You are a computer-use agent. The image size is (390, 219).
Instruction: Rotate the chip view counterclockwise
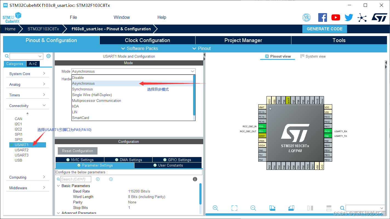coord(291,208)
